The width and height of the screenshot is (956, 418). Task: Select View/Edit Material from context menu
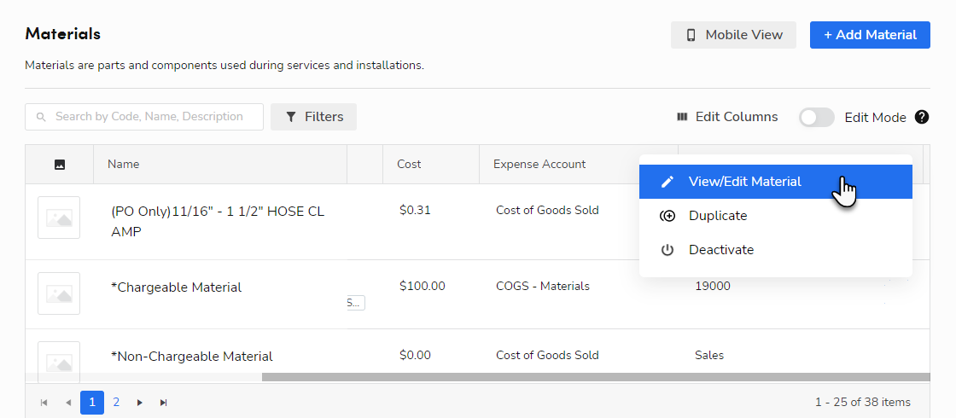click(744, 182)
